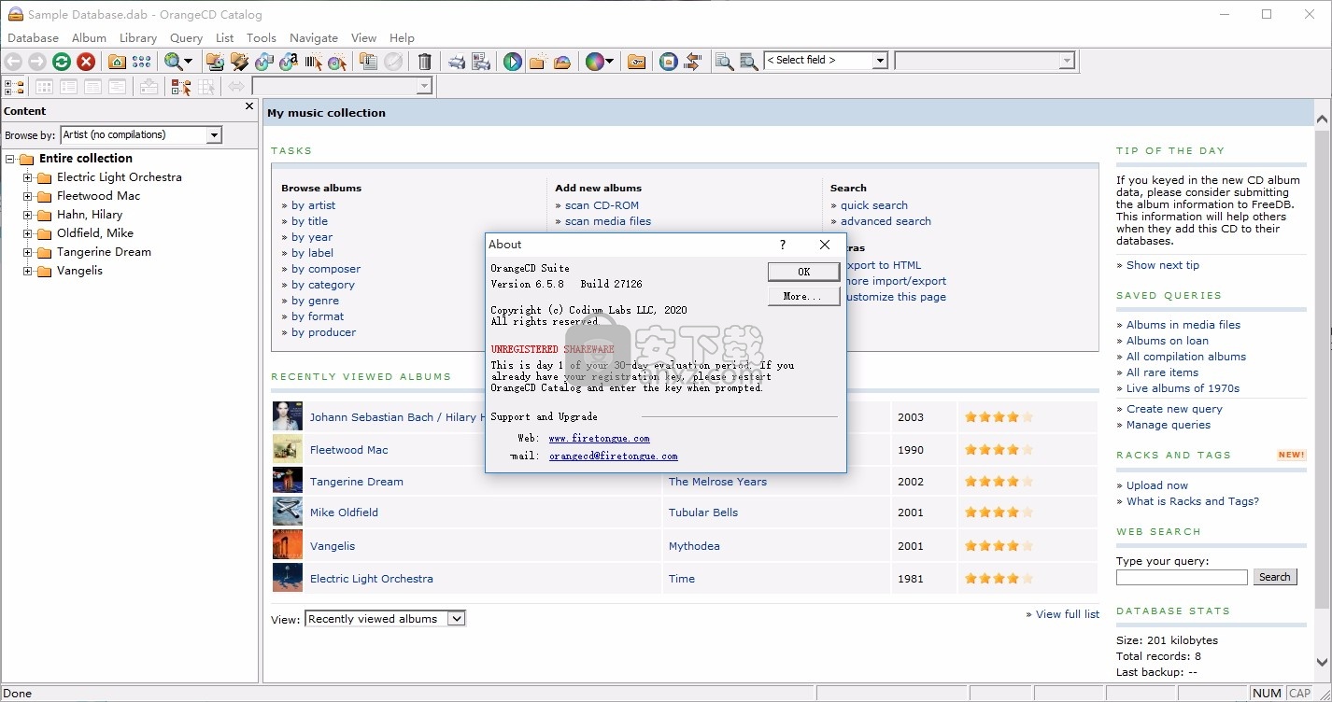Click OK in the About dialog
This screenshot has width=1332, height=702.
click(x=803, y=272)
